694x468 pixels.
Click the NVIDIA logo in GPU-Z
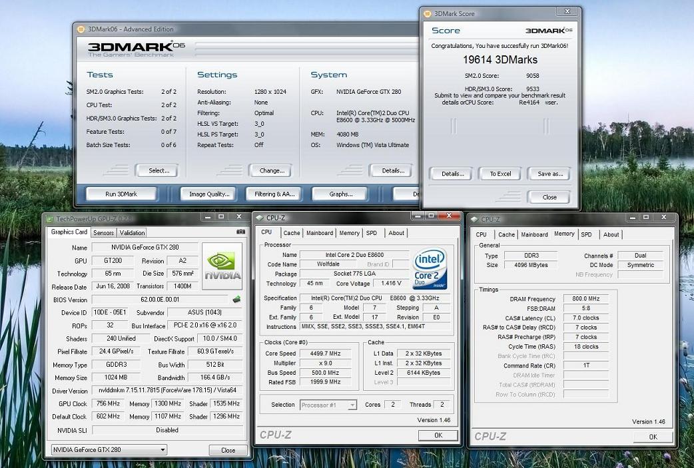(x=222, y=266)
